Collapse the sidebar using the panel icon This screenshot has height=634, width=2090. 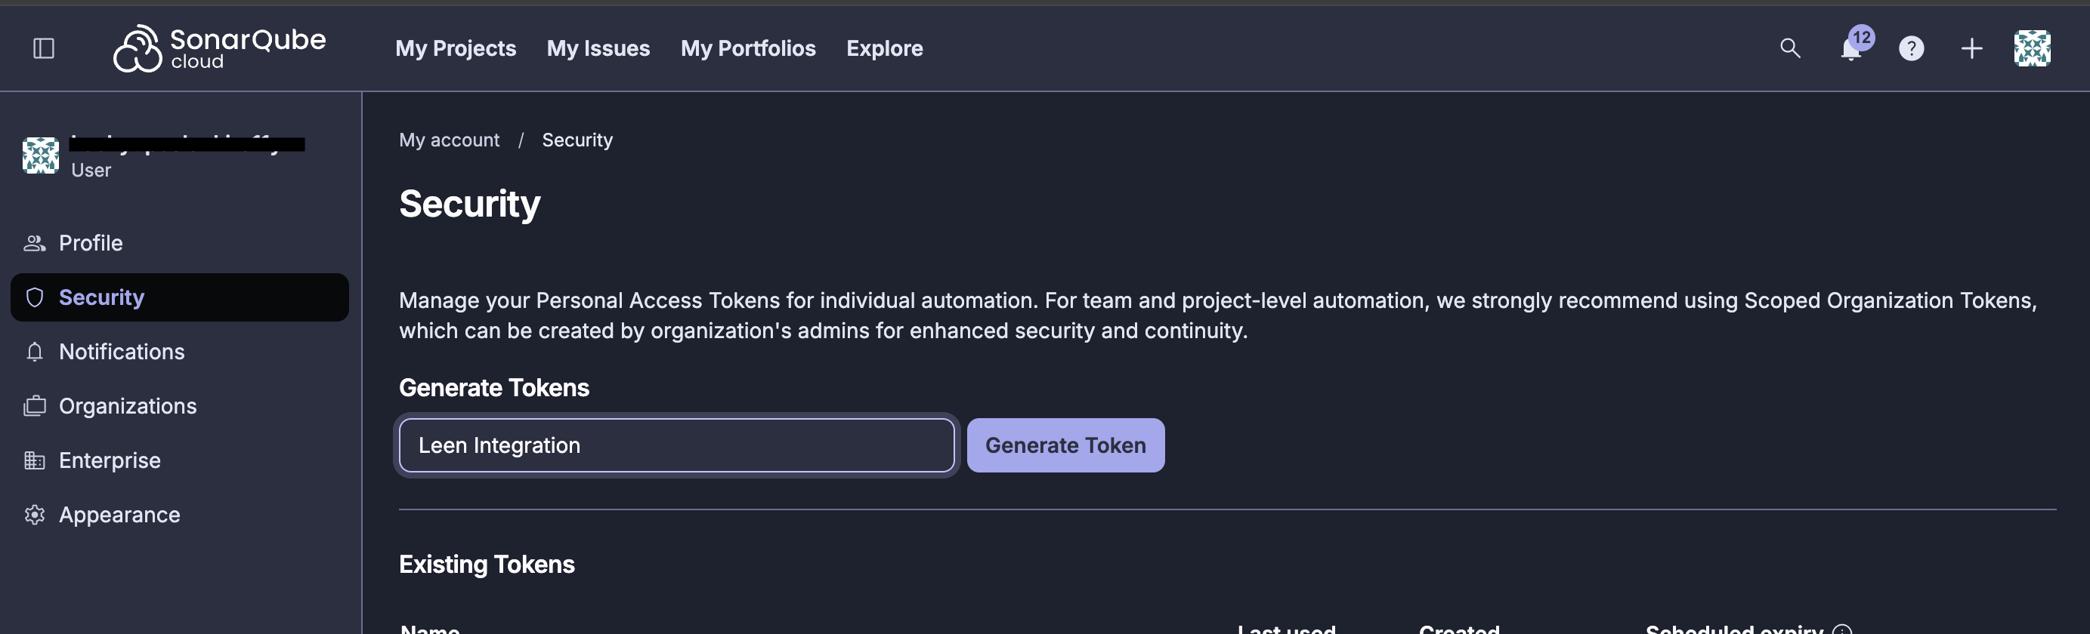tap(45, 48)
